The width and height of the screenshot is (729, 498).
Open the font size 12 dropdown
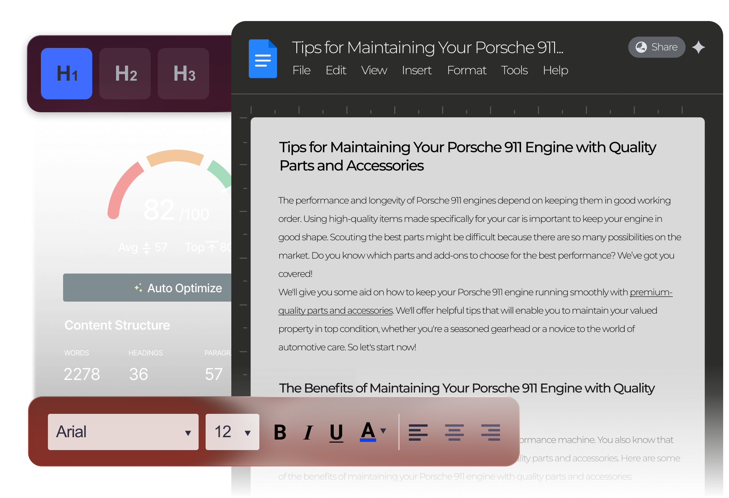(x=232, y=432)
